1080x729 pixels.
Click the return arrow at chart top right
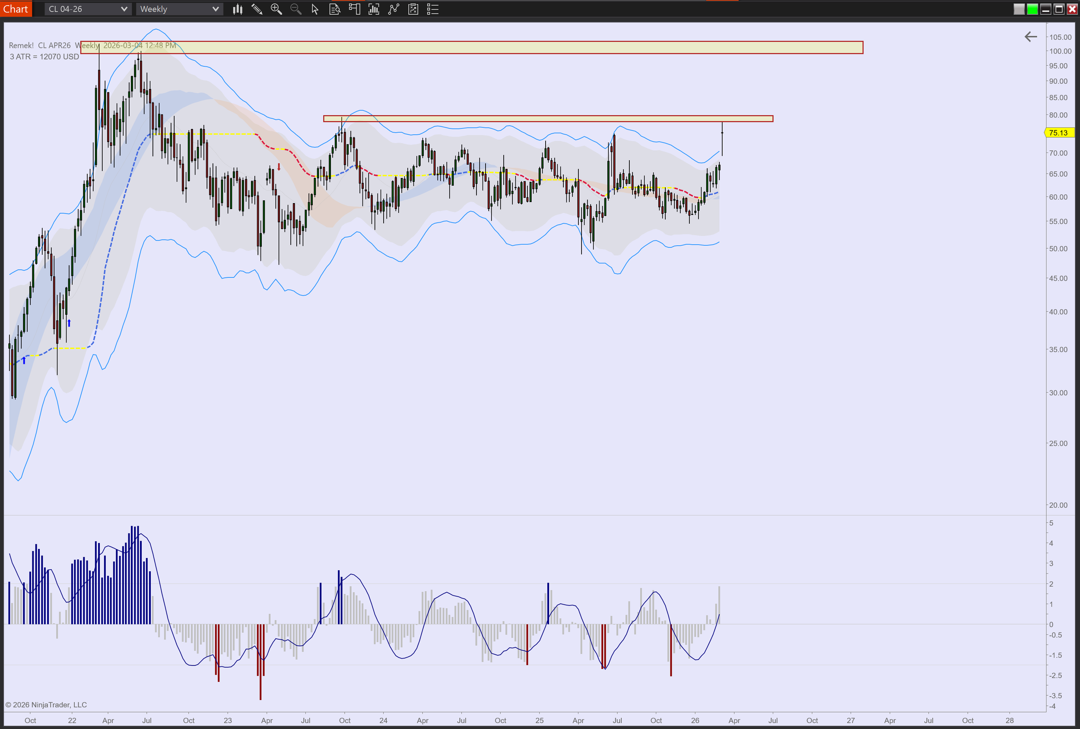pos(1030,37)
